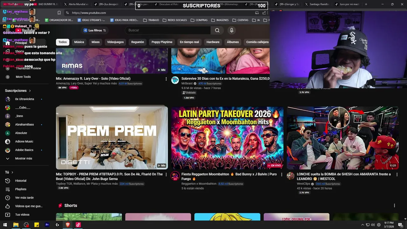Open Mix: Amenazzy ft. Lary Over title
Viewport: 407px width, 229px height.
[93, 79]
